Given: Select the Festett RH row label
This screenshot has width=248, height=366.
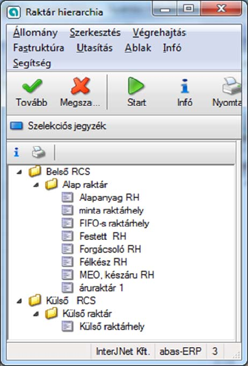Looking at the screenshot, I should [103, 236].
